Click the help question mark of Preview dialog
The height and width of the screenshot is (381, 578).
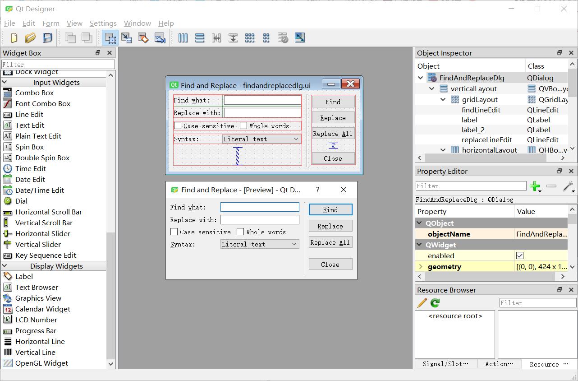318,190
